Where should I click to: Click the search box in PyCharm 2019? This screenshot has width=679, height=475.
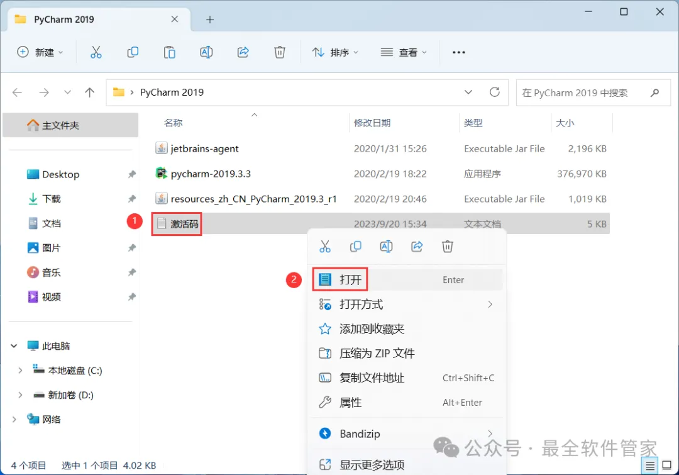tap(593, 92)
